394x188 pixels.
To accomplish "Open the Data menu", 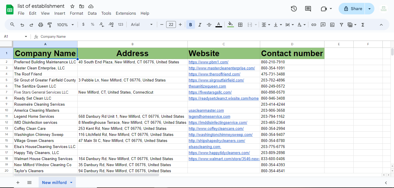I will pos(92,13).
